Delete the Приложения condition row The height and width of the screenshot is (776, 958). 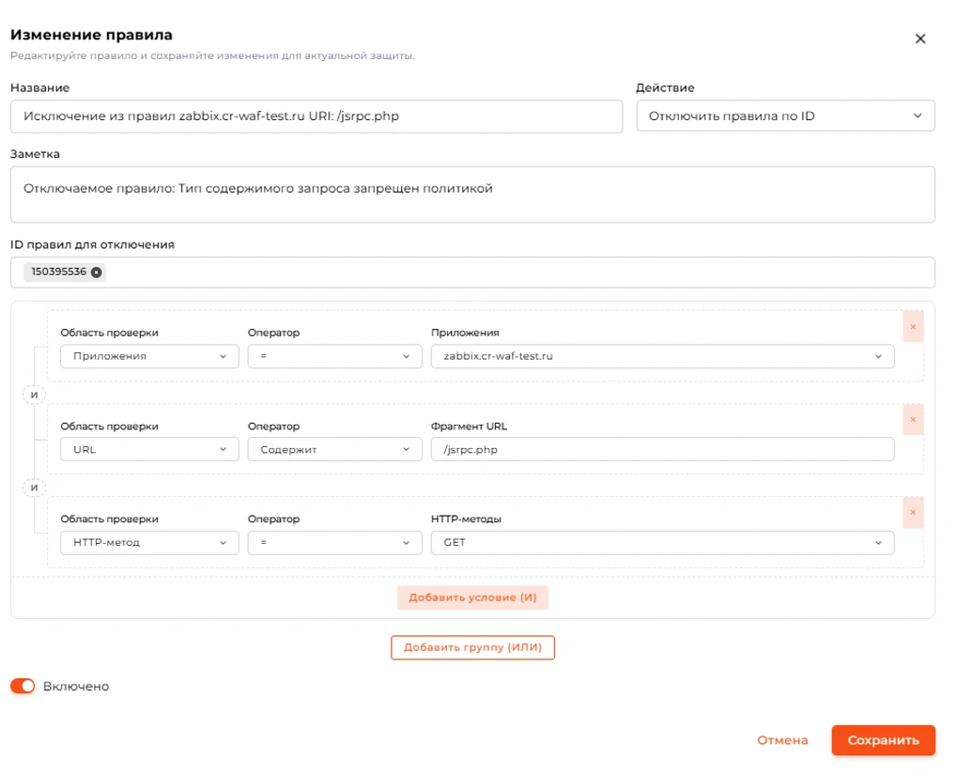[913, 327]
